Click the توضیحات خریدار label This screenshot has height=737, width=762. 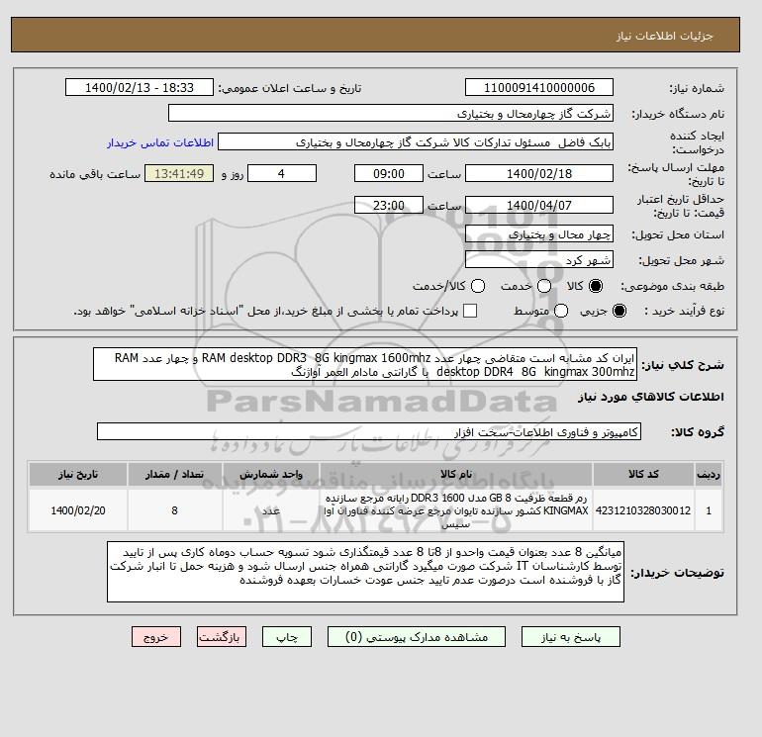pyautogui.click(x=677, y=573)
